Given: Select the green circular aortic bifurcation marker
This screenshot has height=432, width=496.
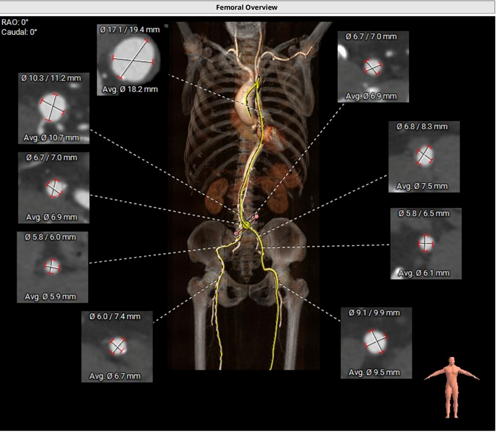Looking at the screenshot, I should tap(246, 225).
